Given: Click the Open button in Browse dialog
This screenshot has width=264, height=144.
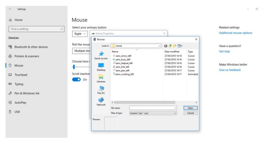Looking at the screenshot, I should (191, 108).
